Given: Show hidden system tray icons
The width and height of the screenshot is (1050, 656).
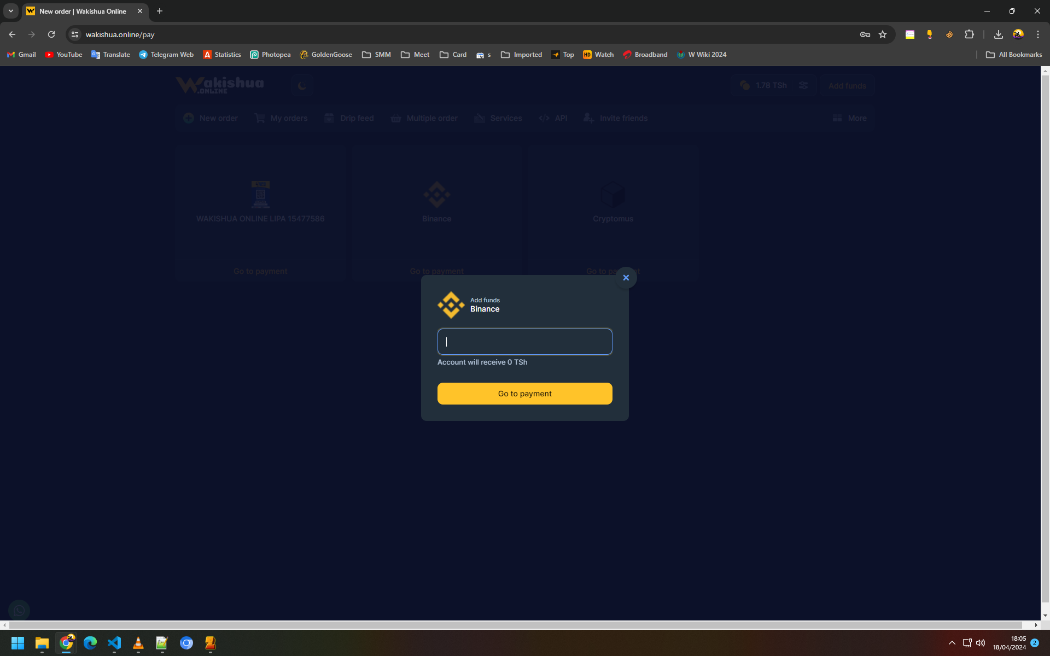Looking at the screenshot, I should click(952, 643).
